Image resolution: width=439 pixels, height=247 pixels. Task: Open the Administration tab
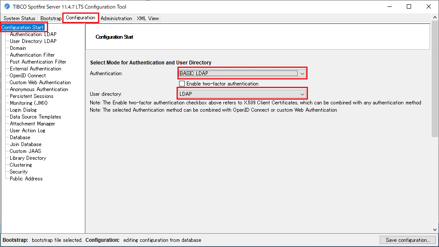[x=116, y=18]
